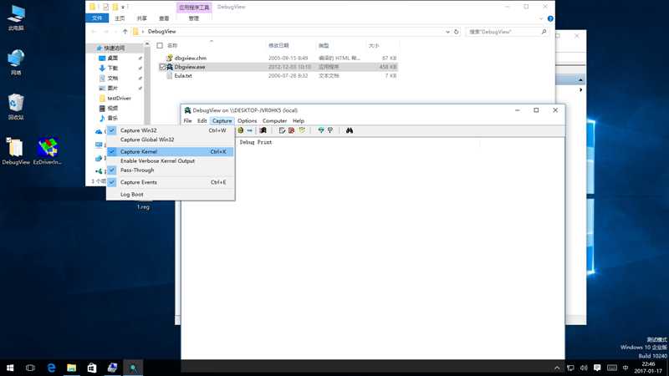
Task: Select Eula.txt file in Explorer
Action: 183,76
